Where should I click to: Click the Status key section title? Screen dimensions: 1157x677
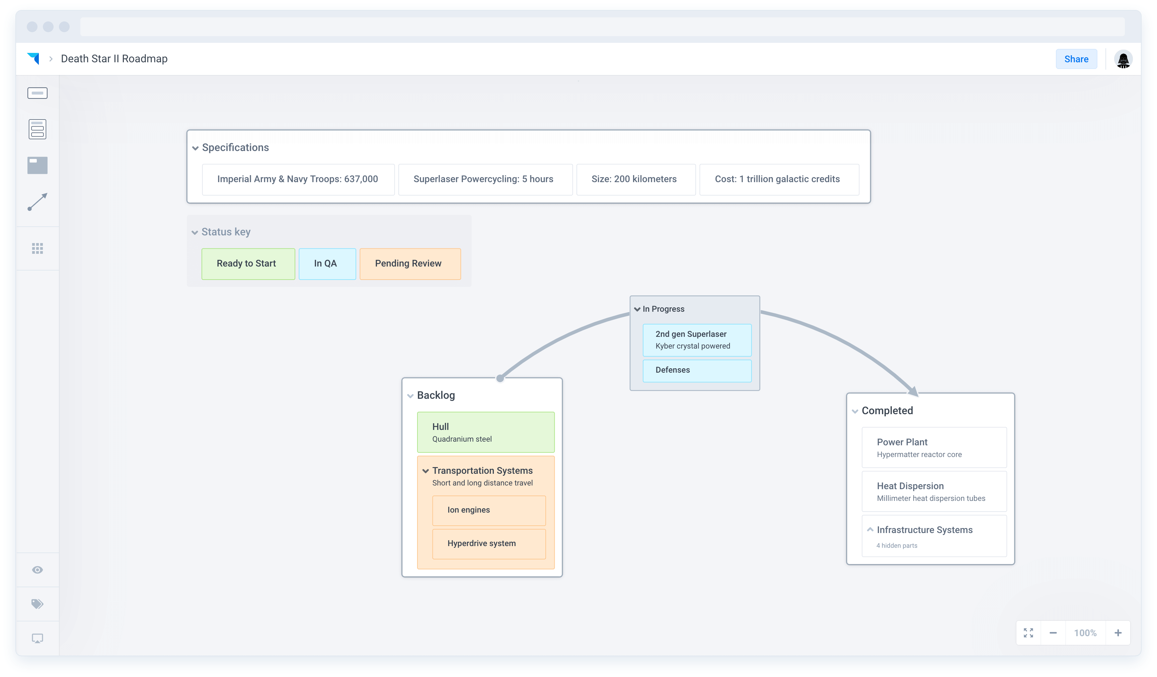click(x=225, y=232)
